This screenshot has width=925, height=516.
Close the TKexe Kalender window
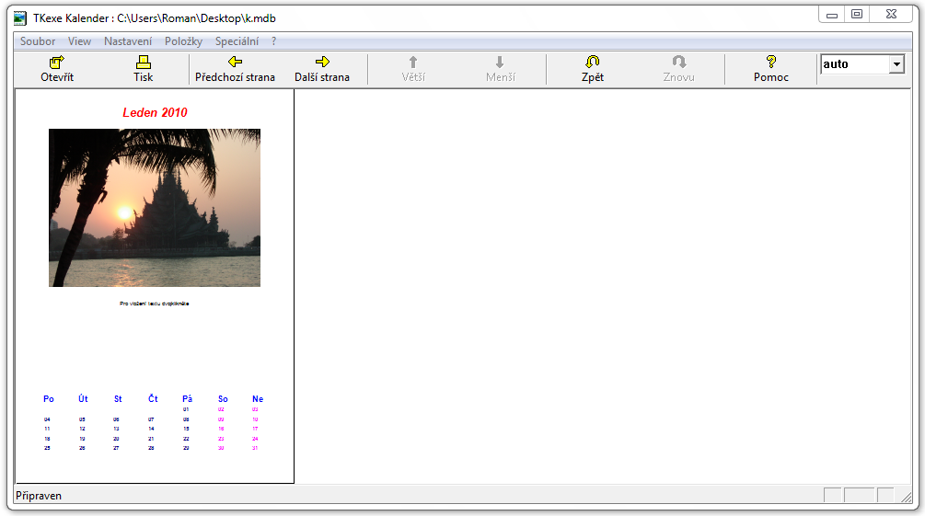coord(891,14)
